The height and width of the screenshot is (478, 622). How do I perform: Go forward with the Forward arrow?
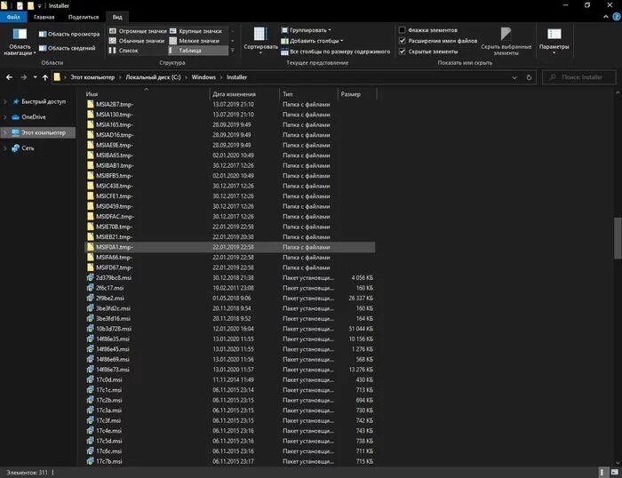(x=24, y=77)
